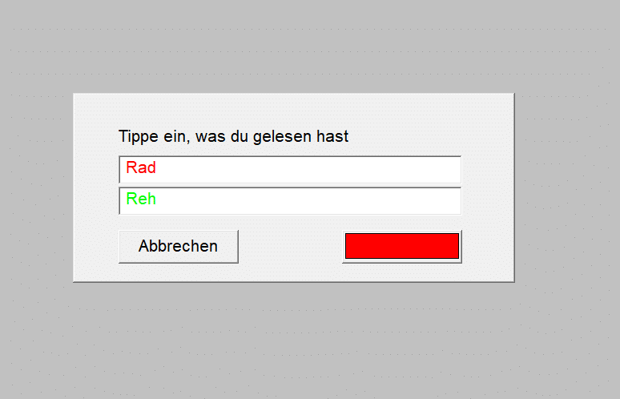Image resolution: width=620 pixels, height=399 pixels.
Task: Click the green word "Reh"
Action: coord(141,199)
